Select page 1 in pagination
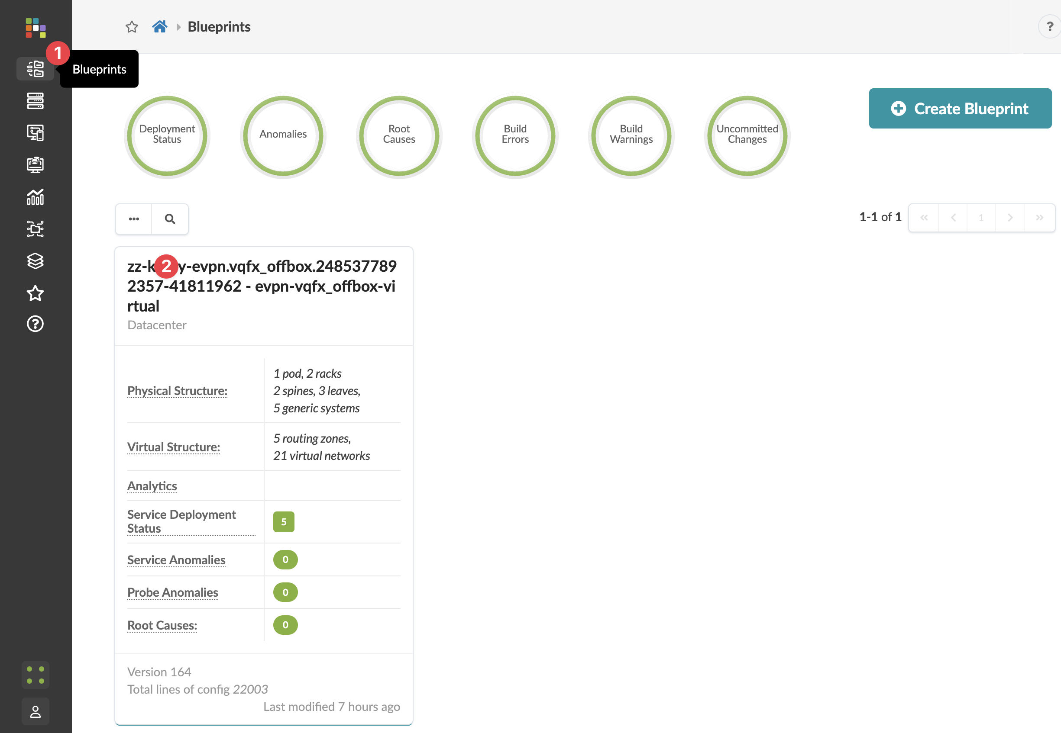 click(x=981, y=218)
